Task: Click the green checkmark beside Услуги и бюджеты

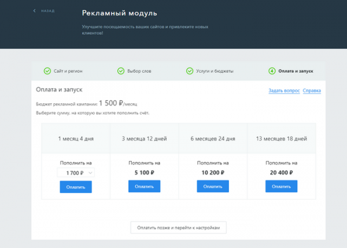Action: [x=190, y=71]
